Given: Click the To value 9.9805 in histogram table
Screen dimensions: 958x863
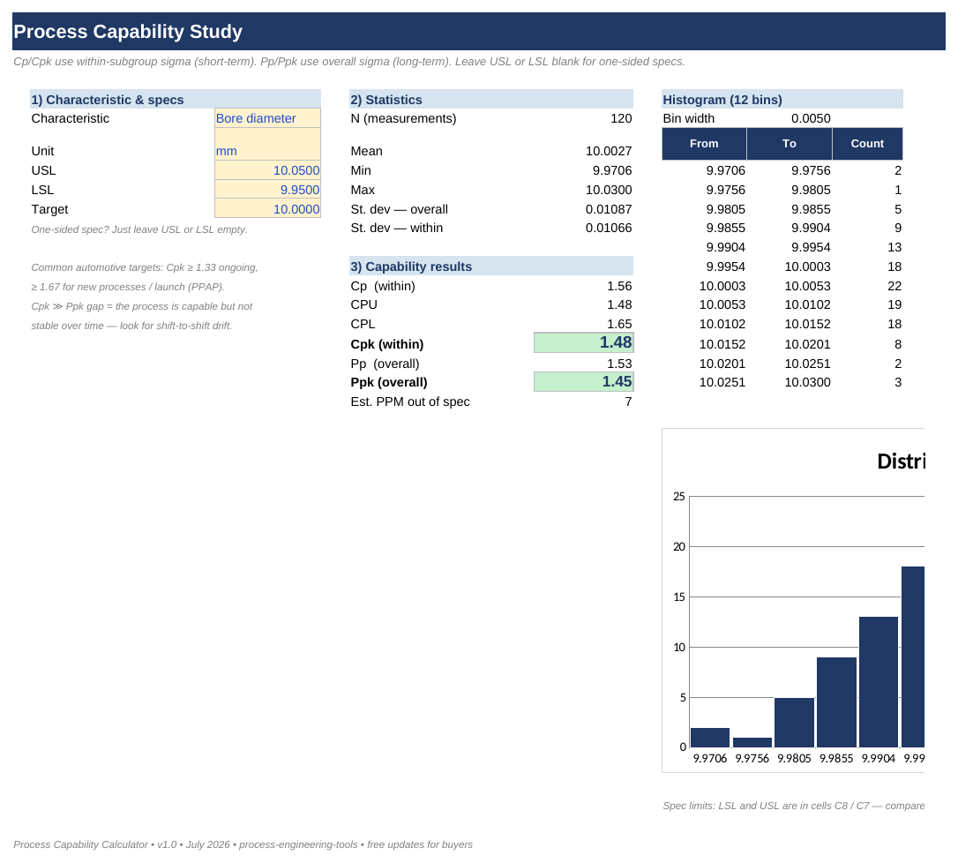Looking at the screenshot, I should [811, 190].
